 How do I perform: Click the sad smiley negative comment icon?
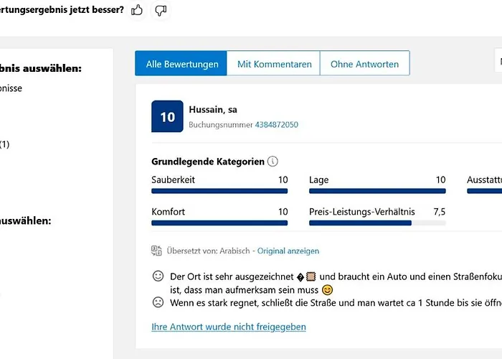point(158,302)
